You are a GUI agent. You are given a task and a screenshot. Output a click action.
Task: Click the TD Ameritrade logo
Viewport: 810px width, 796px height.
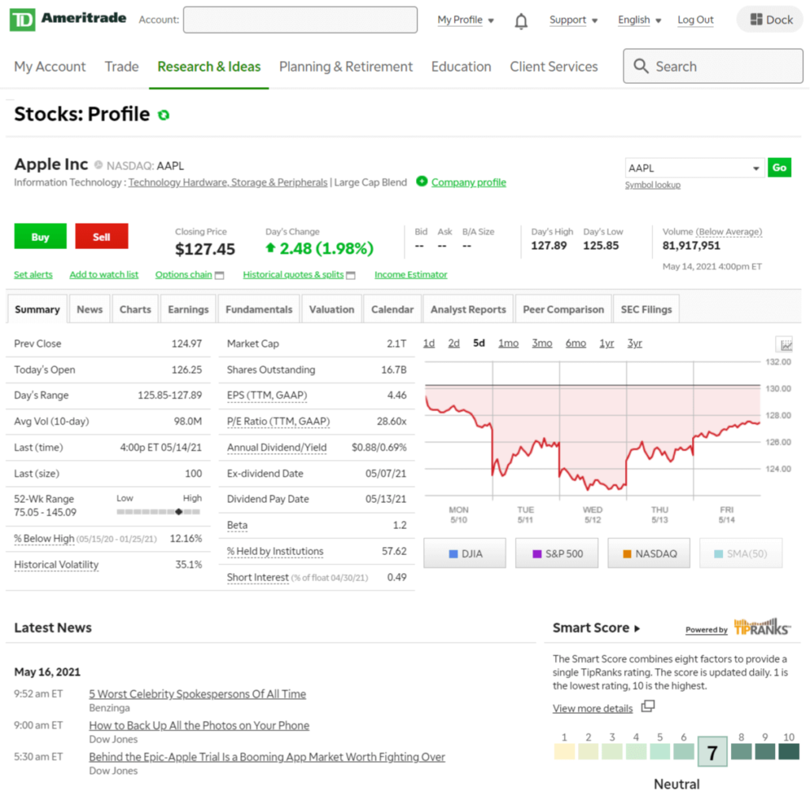[x=68, y=20]
